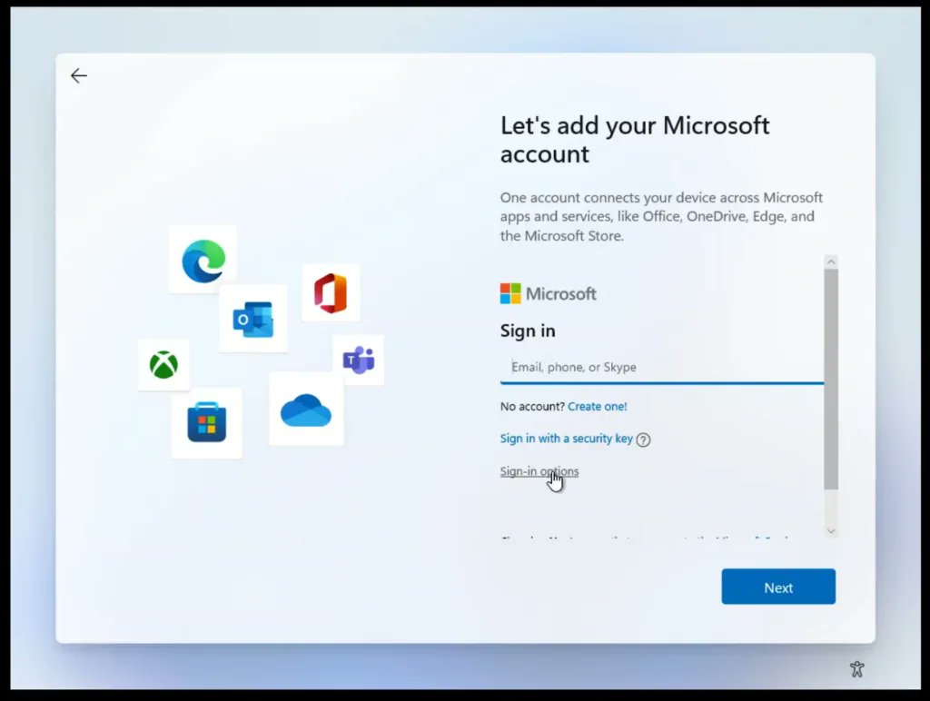
Task: Click the OneDrive cloud icon
Action: (306, 412)
